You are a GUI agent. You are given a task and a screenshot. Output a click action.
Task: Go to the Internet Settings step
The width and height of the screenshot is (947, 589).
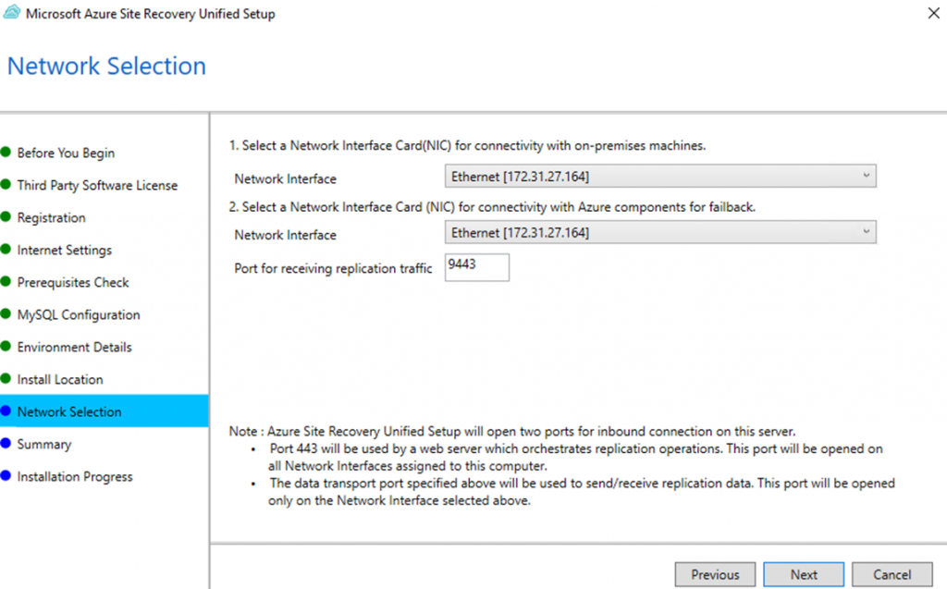coord(65,250)
